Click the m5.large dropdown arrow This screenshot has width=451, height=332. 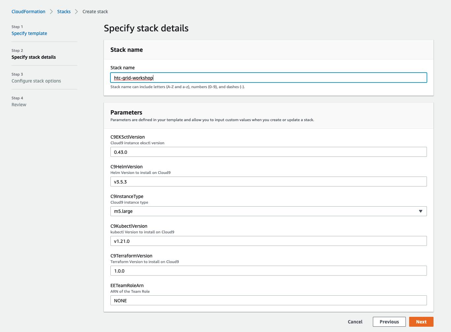[x=420, y=211]
